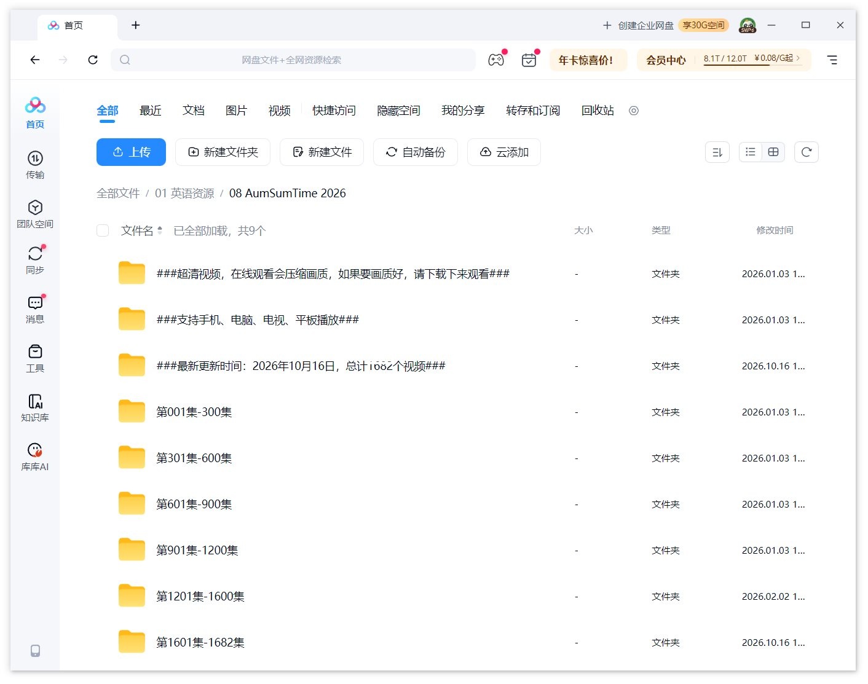Open the 同步 sync section
The image size is (868, 684).
click(x=35, y=260)
